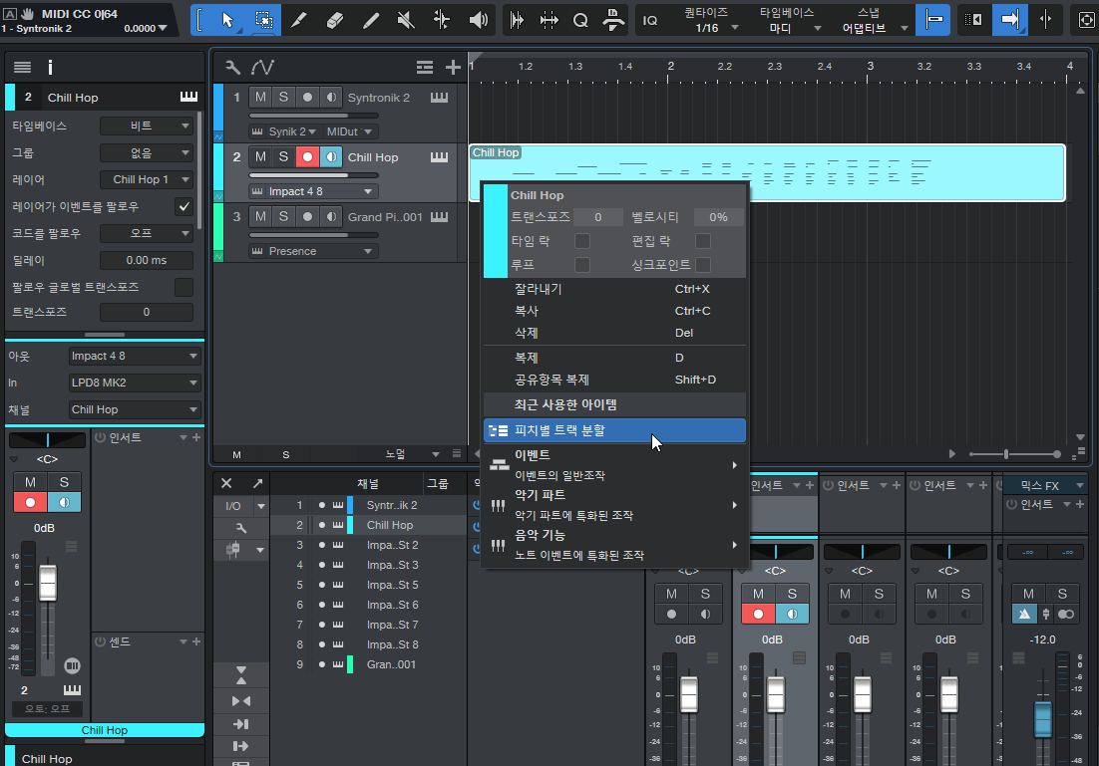
Task: Click the 트랜스포즈 value field in context menu
Action: pyautogui.click(x=597, y=217)
